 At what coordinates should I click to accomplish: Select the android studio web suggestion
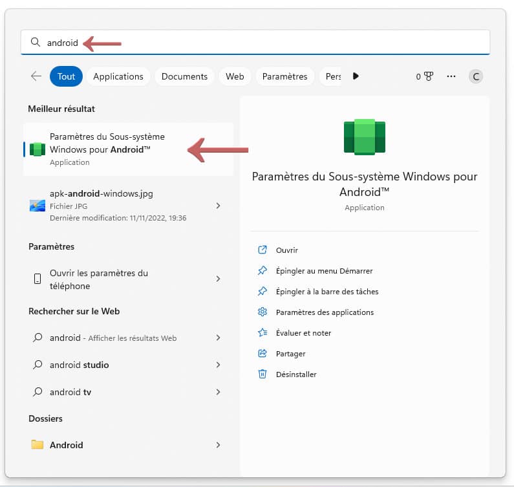[129, 365]
